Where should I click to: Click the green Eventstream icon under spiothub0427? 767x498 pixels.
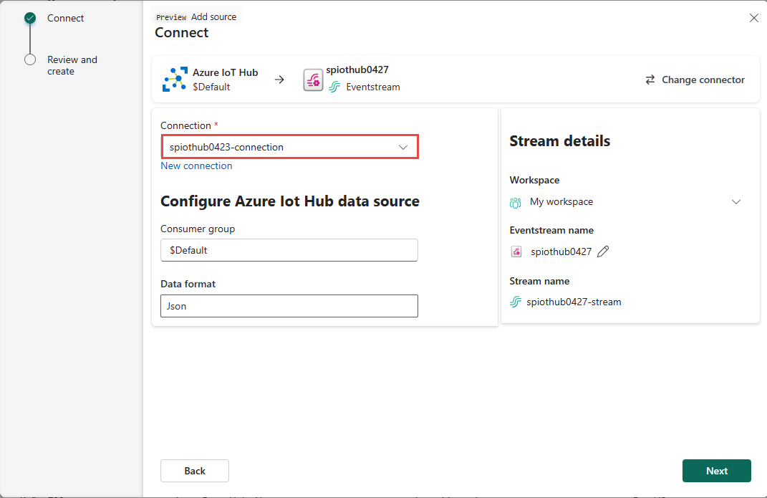pos(334,87)
